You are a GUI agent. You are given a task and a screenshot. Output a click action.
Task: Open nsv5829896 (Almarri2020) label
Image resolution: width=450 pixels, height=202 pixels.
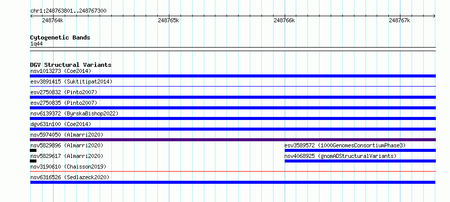tap(67, 145)
